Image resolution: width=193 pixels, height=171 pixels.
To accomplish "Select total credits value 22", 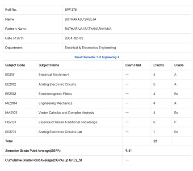I will click(x=155, y=141).
